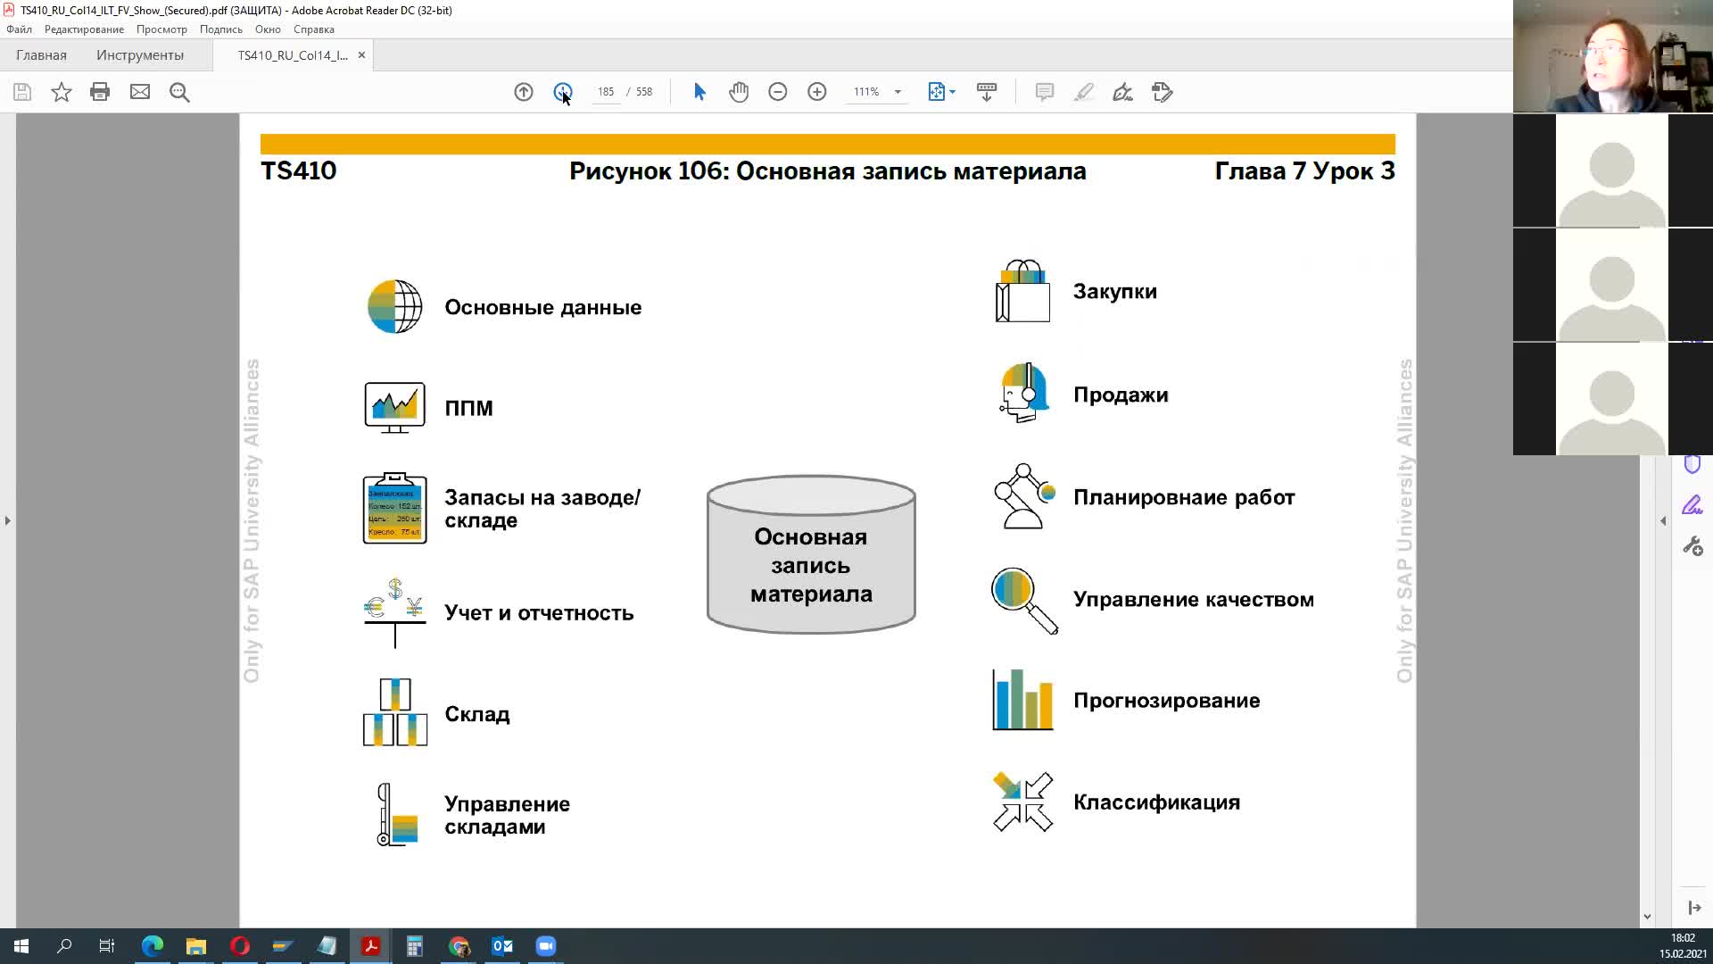
Task: Select the highlight text tool
Action: (1084, 92)
